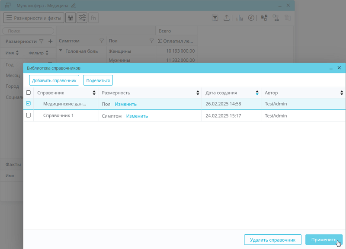Click the pencil icon to rename Мультисфера
This screenshot has width=346, height=249.
[74, 6]
